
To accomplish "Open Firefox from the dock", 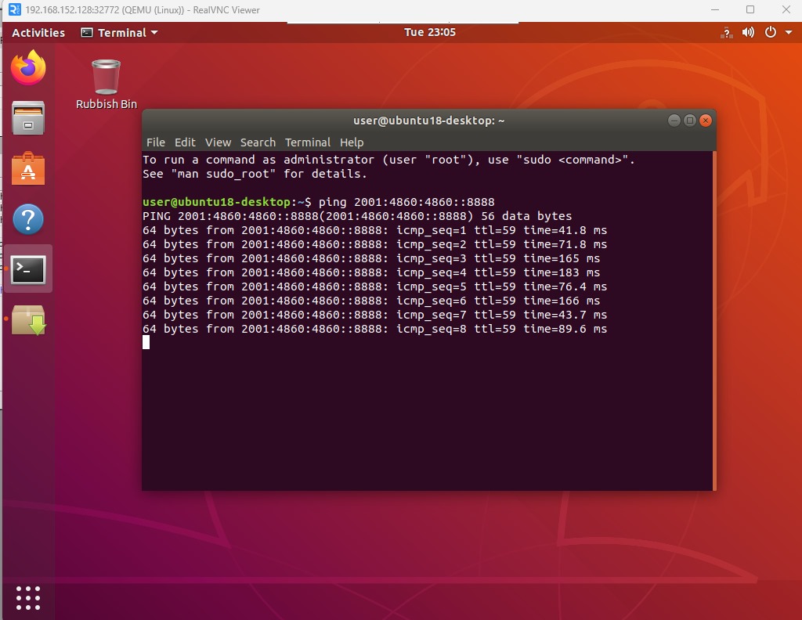I will point(28,68).
